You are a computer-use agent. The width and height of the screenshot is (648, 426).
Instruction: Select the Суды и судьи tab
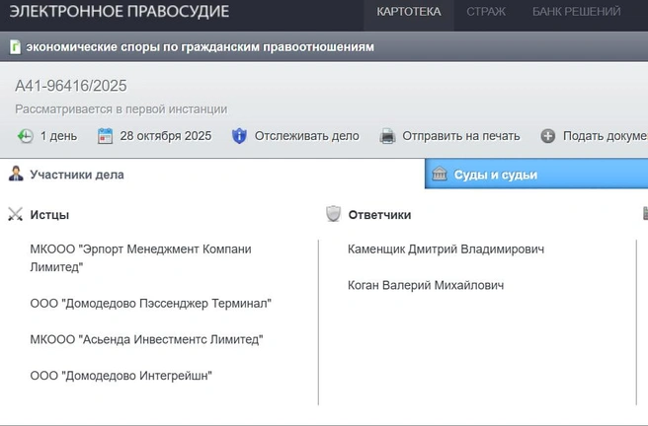[x=536, y=174]
